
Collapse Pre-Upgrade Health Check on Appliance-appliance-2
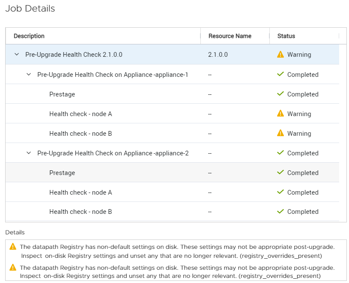coord(28,153)
